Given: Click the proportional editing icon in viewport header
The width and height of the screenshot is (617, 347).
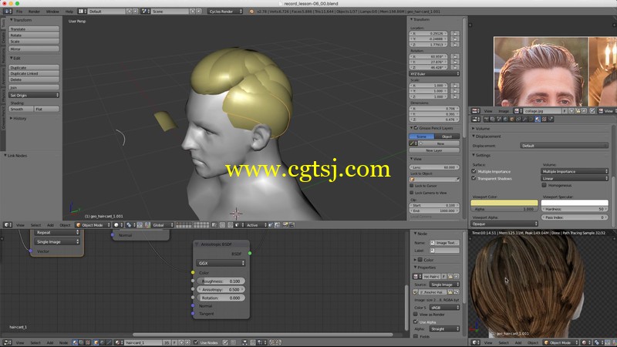Looking at the screenshot, I should tap(223, 225).
